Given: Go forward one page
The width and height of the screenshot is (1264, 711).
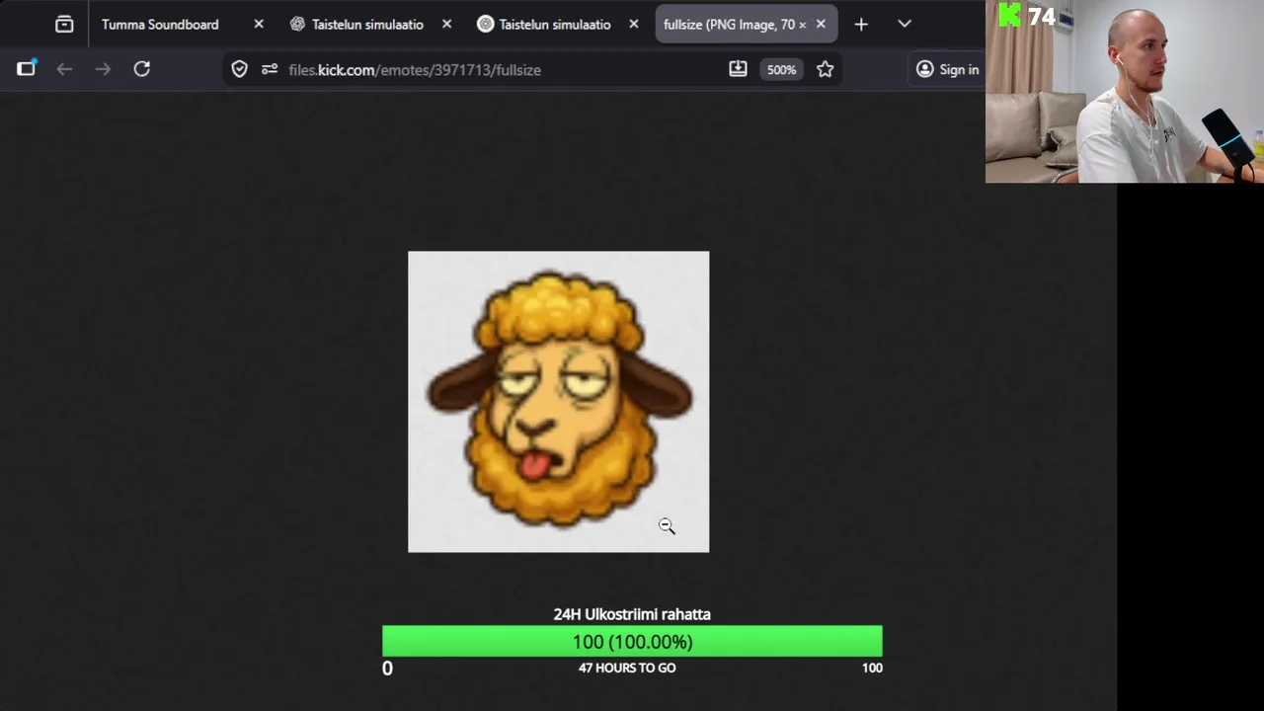Looking at the screenshot, I should (103, 69).
